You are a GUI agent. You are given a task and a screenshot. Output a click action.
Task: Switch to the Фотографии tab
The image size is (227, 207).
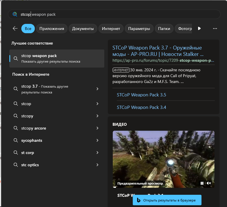tap(183, 29)
